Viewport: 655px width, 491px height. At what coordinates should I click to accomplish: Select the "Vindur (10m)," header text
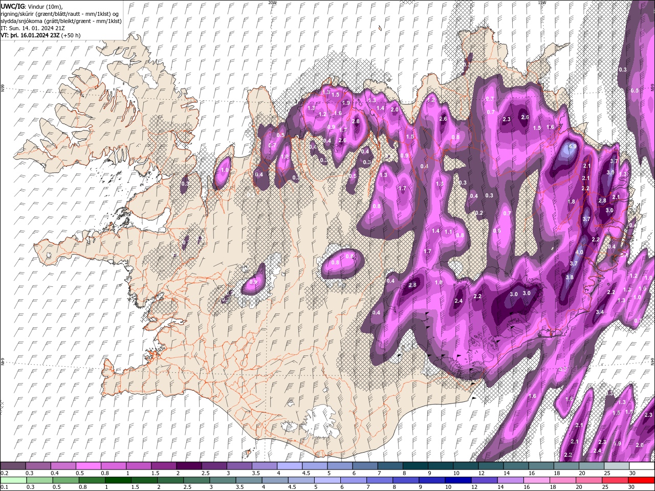click(x=46, y=6)
